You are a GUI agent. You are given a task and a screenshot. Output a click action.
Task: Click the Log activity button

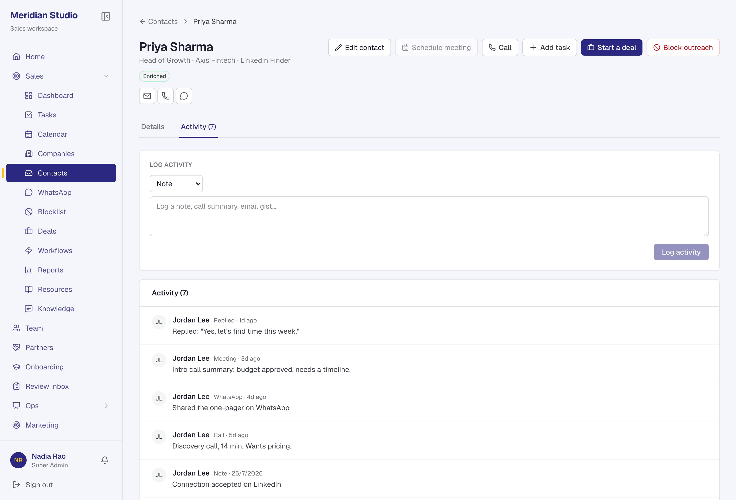[681, 252]
